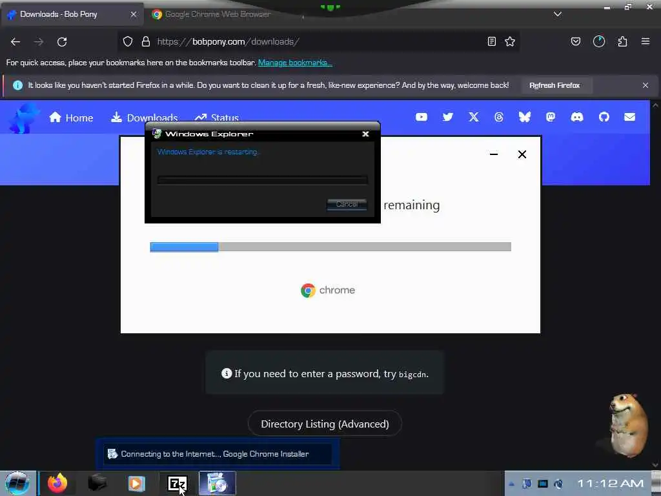This screenshot has height=496, width=661.
Task: Toggle reader view icon in address bar
Action: coord(491,41)
